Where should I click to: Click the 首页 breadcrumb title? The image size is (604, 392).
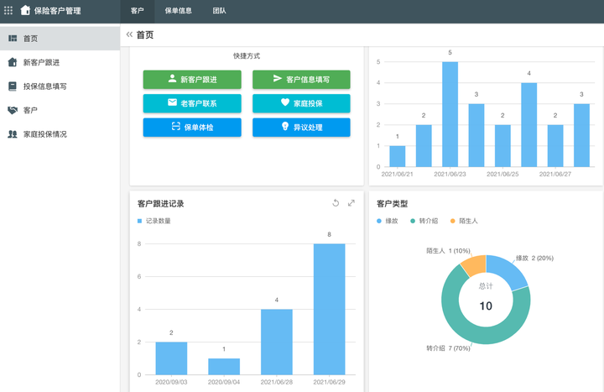pyautogui.click(x=145, y=34)
